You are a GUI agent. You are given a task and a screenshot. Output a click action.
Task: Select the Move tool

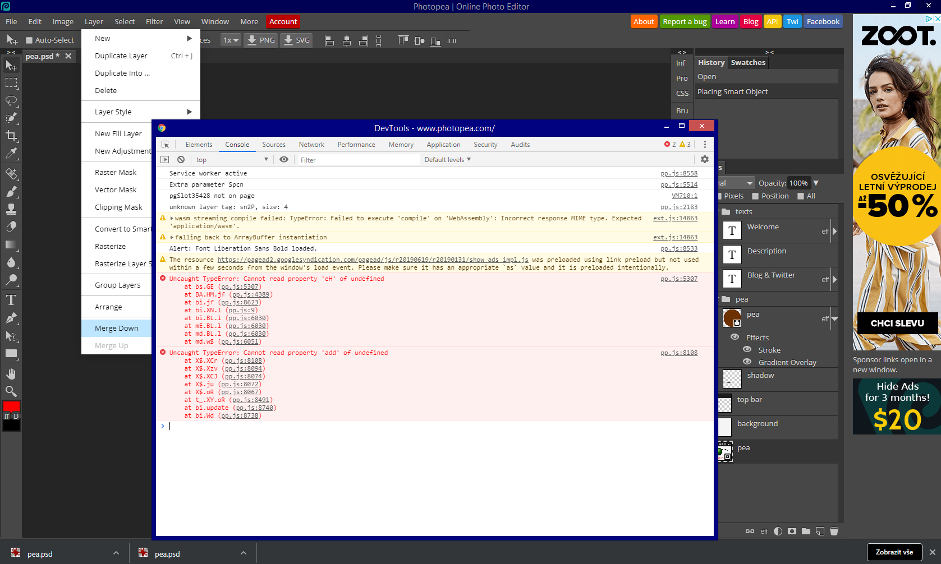point(11,64)
